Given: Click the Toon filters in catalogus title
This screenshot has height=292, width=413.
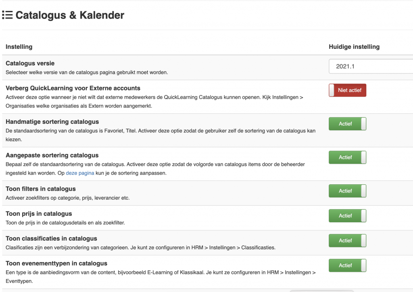Looking at the screenshot, I should (41, 189).
